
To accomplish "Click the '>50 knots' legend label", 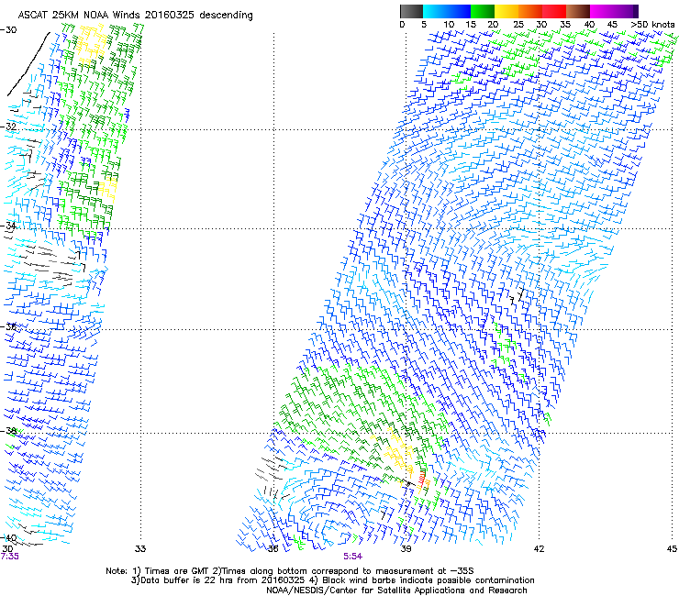I will [652, 25].
